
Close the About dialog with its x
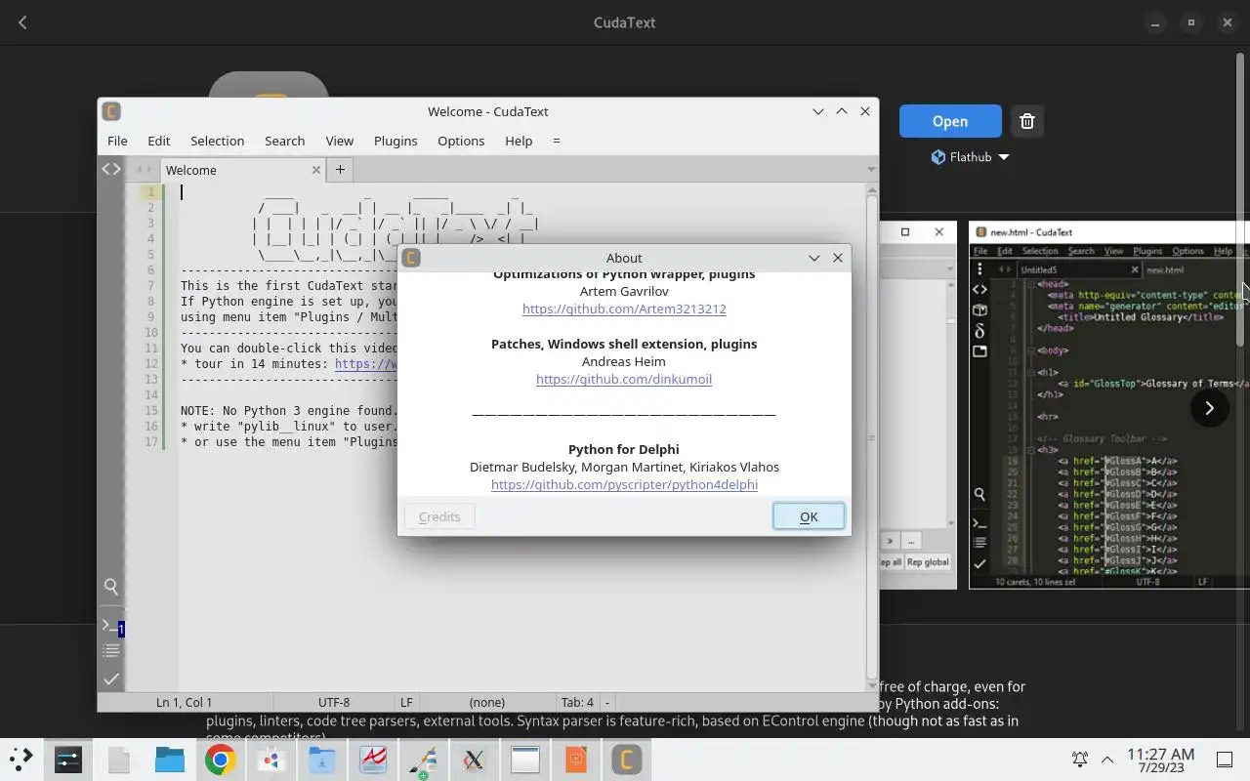tap(837, 258)
